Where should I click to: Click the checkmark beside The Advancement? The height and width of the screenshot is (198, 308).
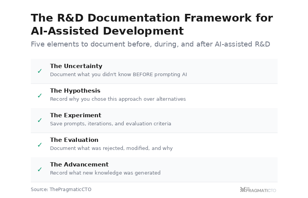[x=40, y=169]
